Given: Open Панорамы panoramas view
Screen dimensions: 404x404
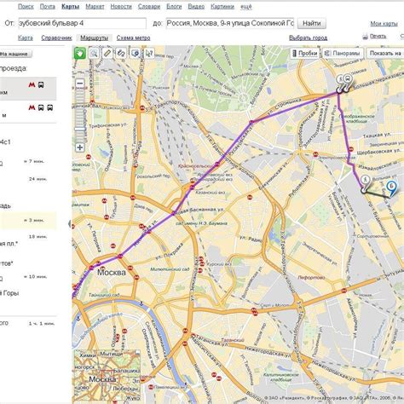Looking at the screenshot, I should pos(343,53).
